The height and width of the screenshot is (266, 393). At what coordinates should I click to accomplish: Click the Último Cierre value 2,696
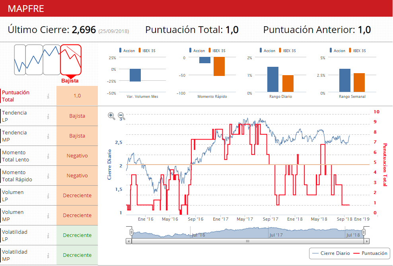84,30
